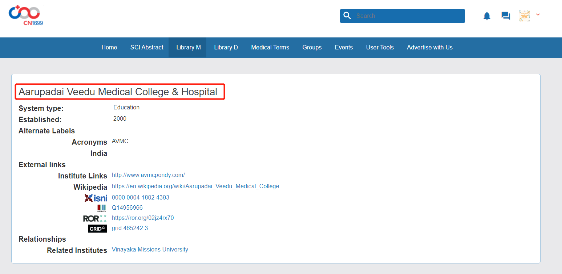This screenshot has height=274, width=562.
Task: Click the magnifying glass search icon
Action: click(x=347, y=16)
